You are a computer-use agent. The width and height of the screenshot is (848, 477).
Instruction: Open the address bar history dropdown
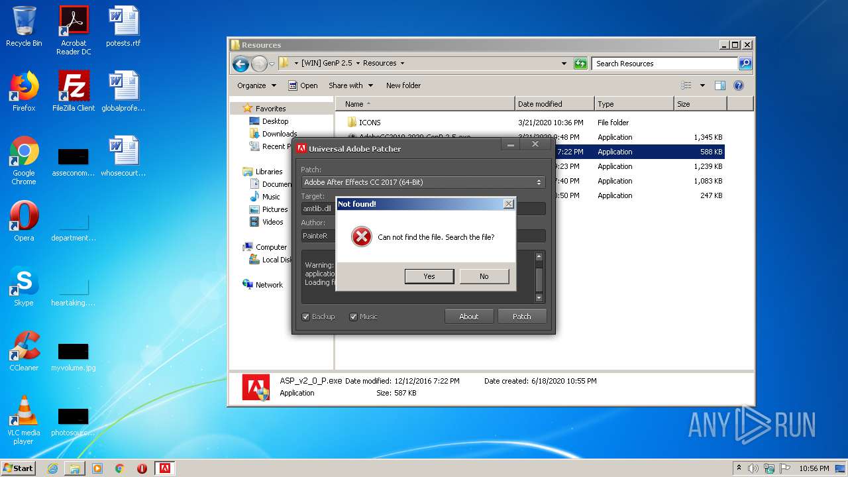564,64
